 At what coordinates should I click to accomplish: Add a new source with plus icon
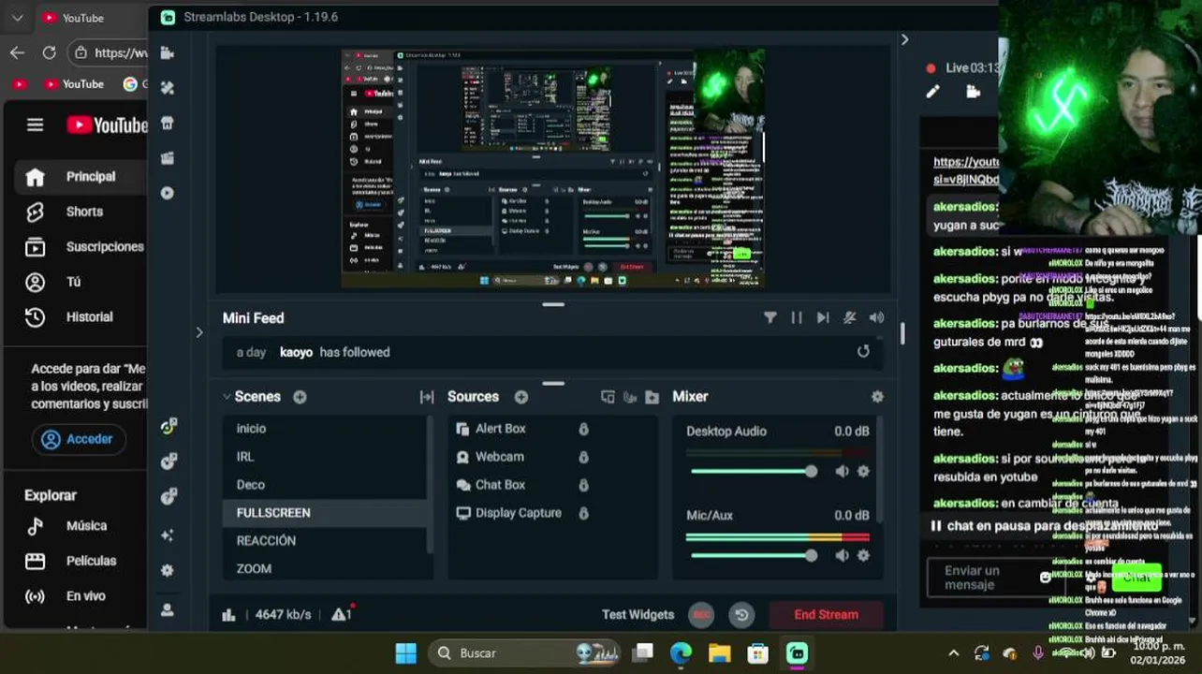[521, 397]
